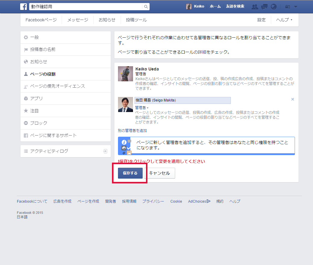Image resolution: width=313 pixels, height=265 pixels.
Task: Change language via 日本語 link
Action: coord(22,217)
